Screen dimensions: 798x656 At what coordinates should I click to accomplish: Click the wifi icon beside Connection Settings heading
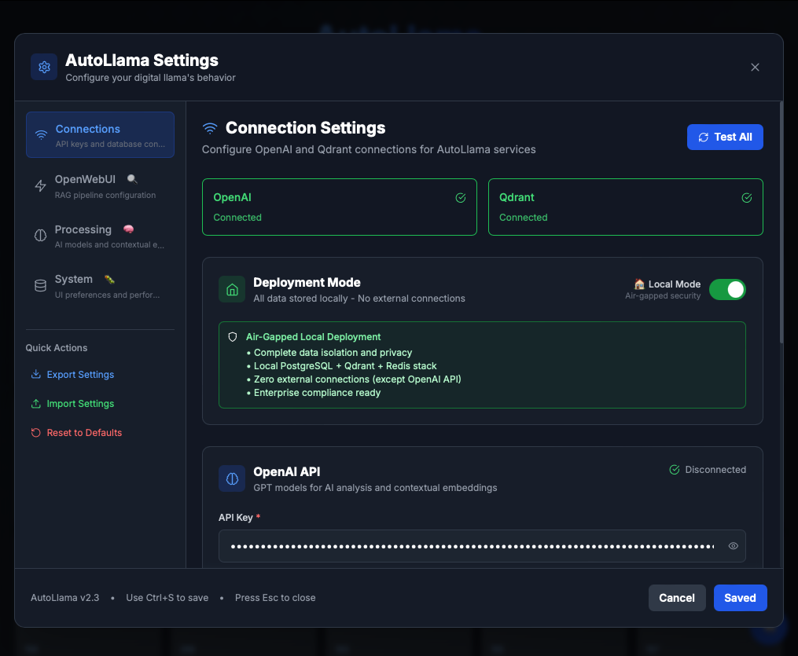(x=210, y=128)
